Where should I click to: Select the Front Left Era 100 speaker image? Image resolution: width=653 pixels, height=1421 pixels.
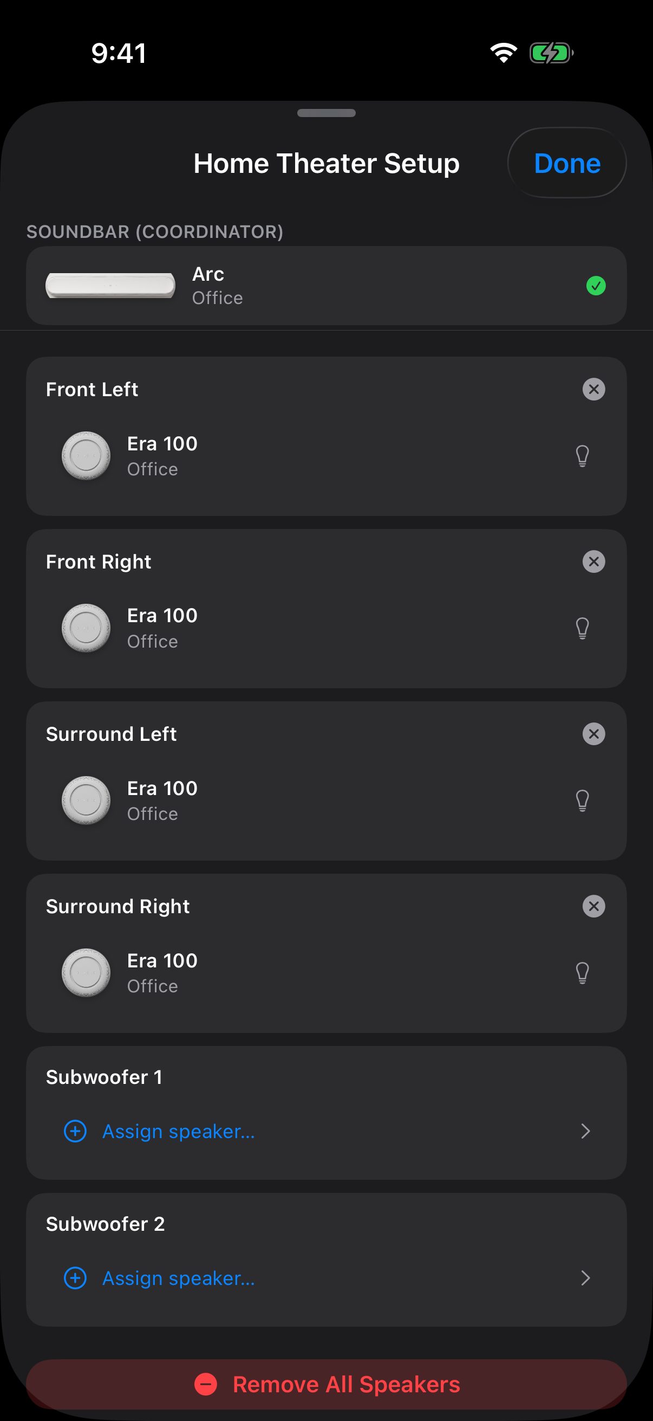coord(86,456)
